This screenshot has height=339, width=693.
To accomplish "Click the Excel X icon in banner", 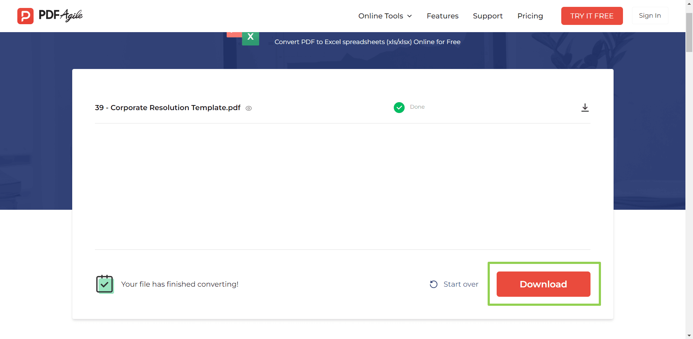I will (250, 38).
